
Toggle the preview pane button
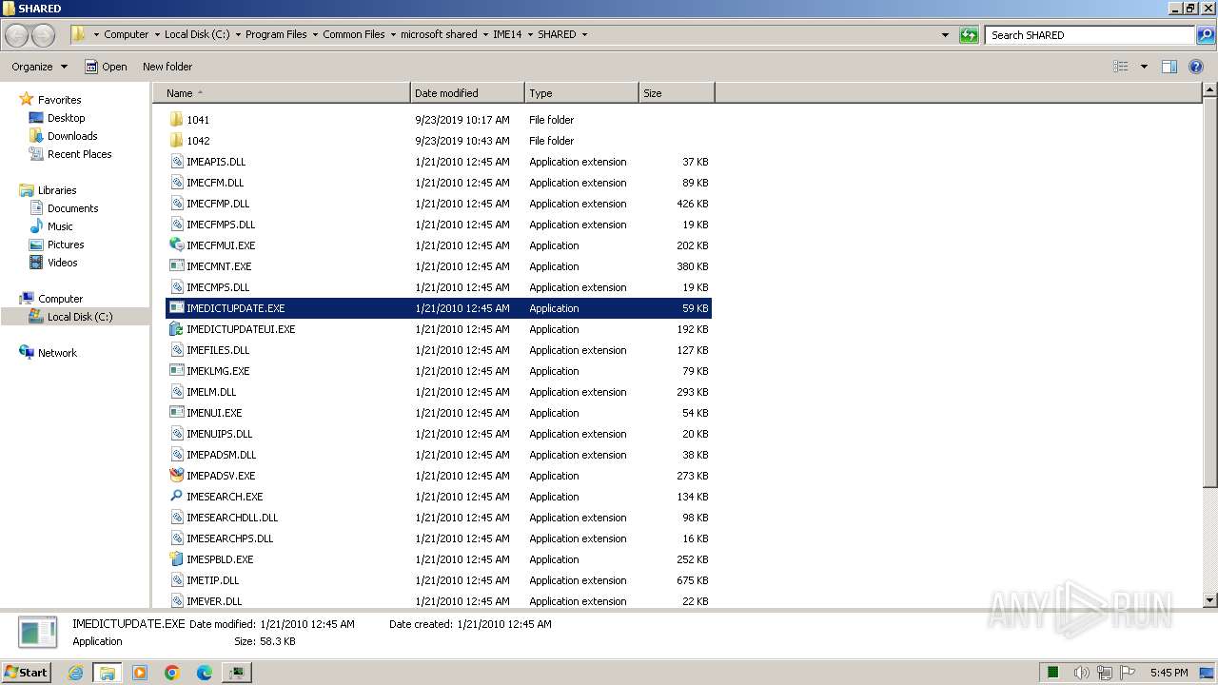pos(1169,67)
